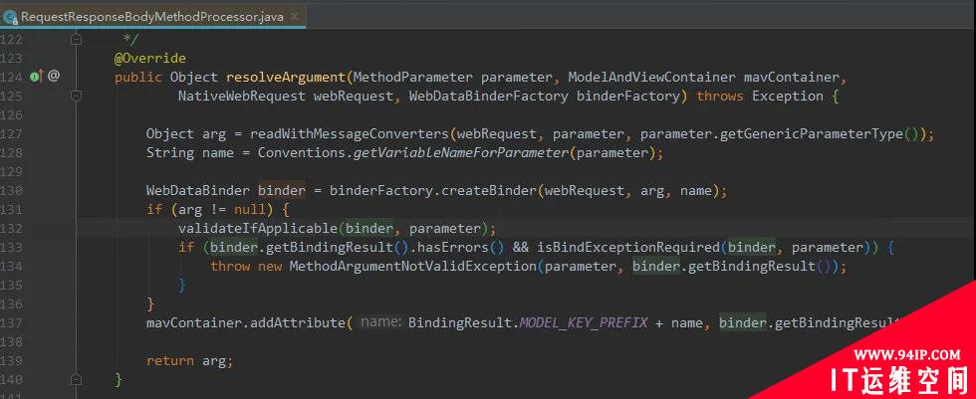Click line number 137 in the gutter
The width and height of the screenshot is (976, 399).
pos(12,322)
